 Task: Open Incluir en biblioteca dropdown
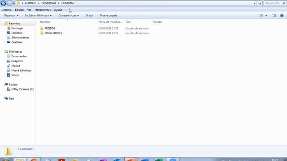tap(38, 16)
